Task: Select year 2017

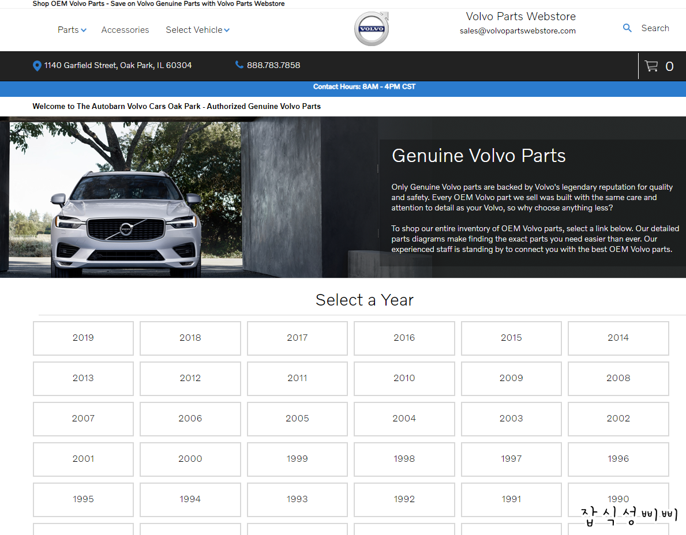Action: click(297, 338)
